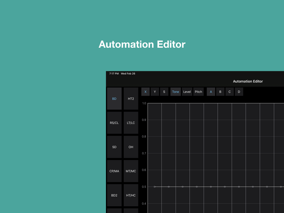Switch to Tone parameter

176,92
